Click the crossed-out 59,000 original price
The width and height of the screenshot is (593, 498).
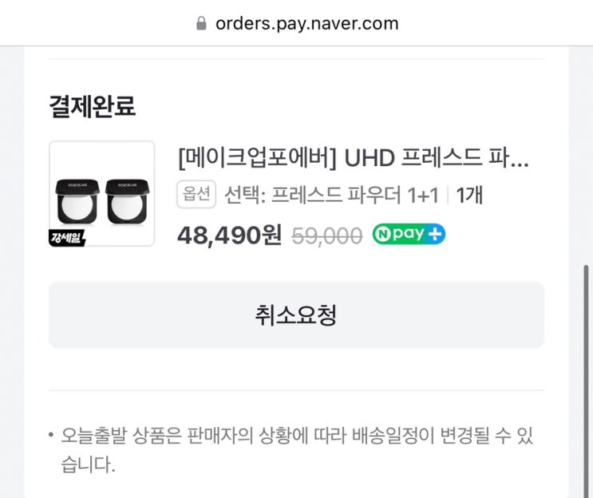327,236
